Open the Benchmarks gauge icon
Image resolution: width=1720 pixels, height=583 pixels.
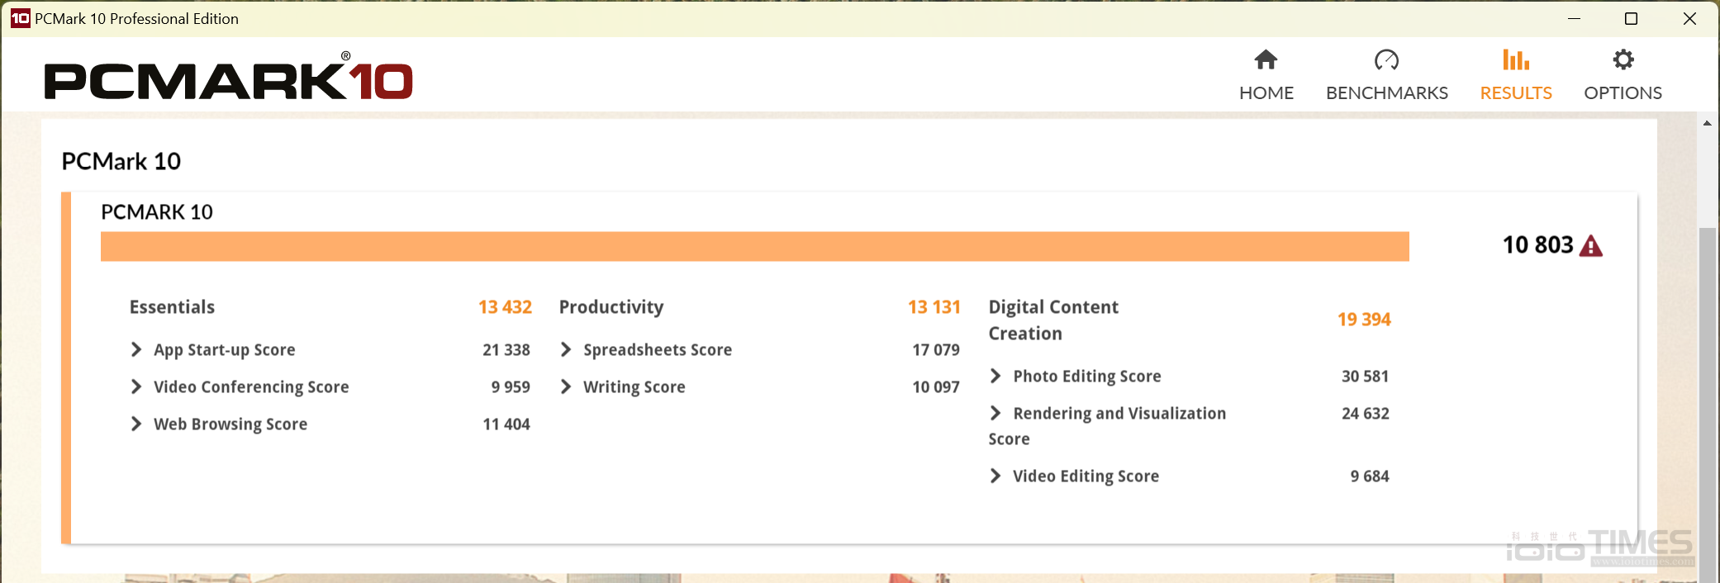[x=1386, y=60]
